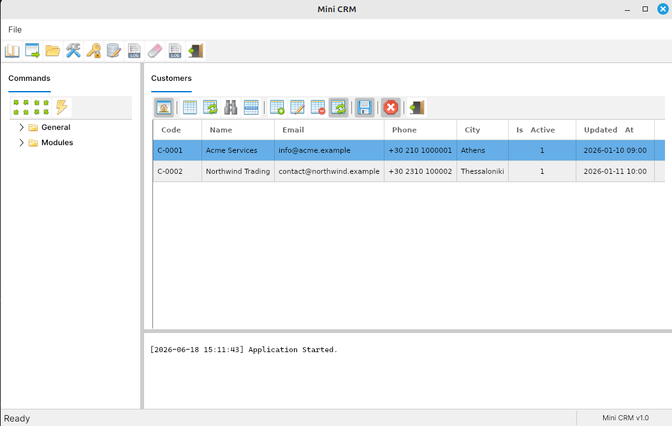The width and height of the screenshot is (672, 426).
Task: Click the +30 2310 100002 phone cell
Action: click(x=420, y=171)
